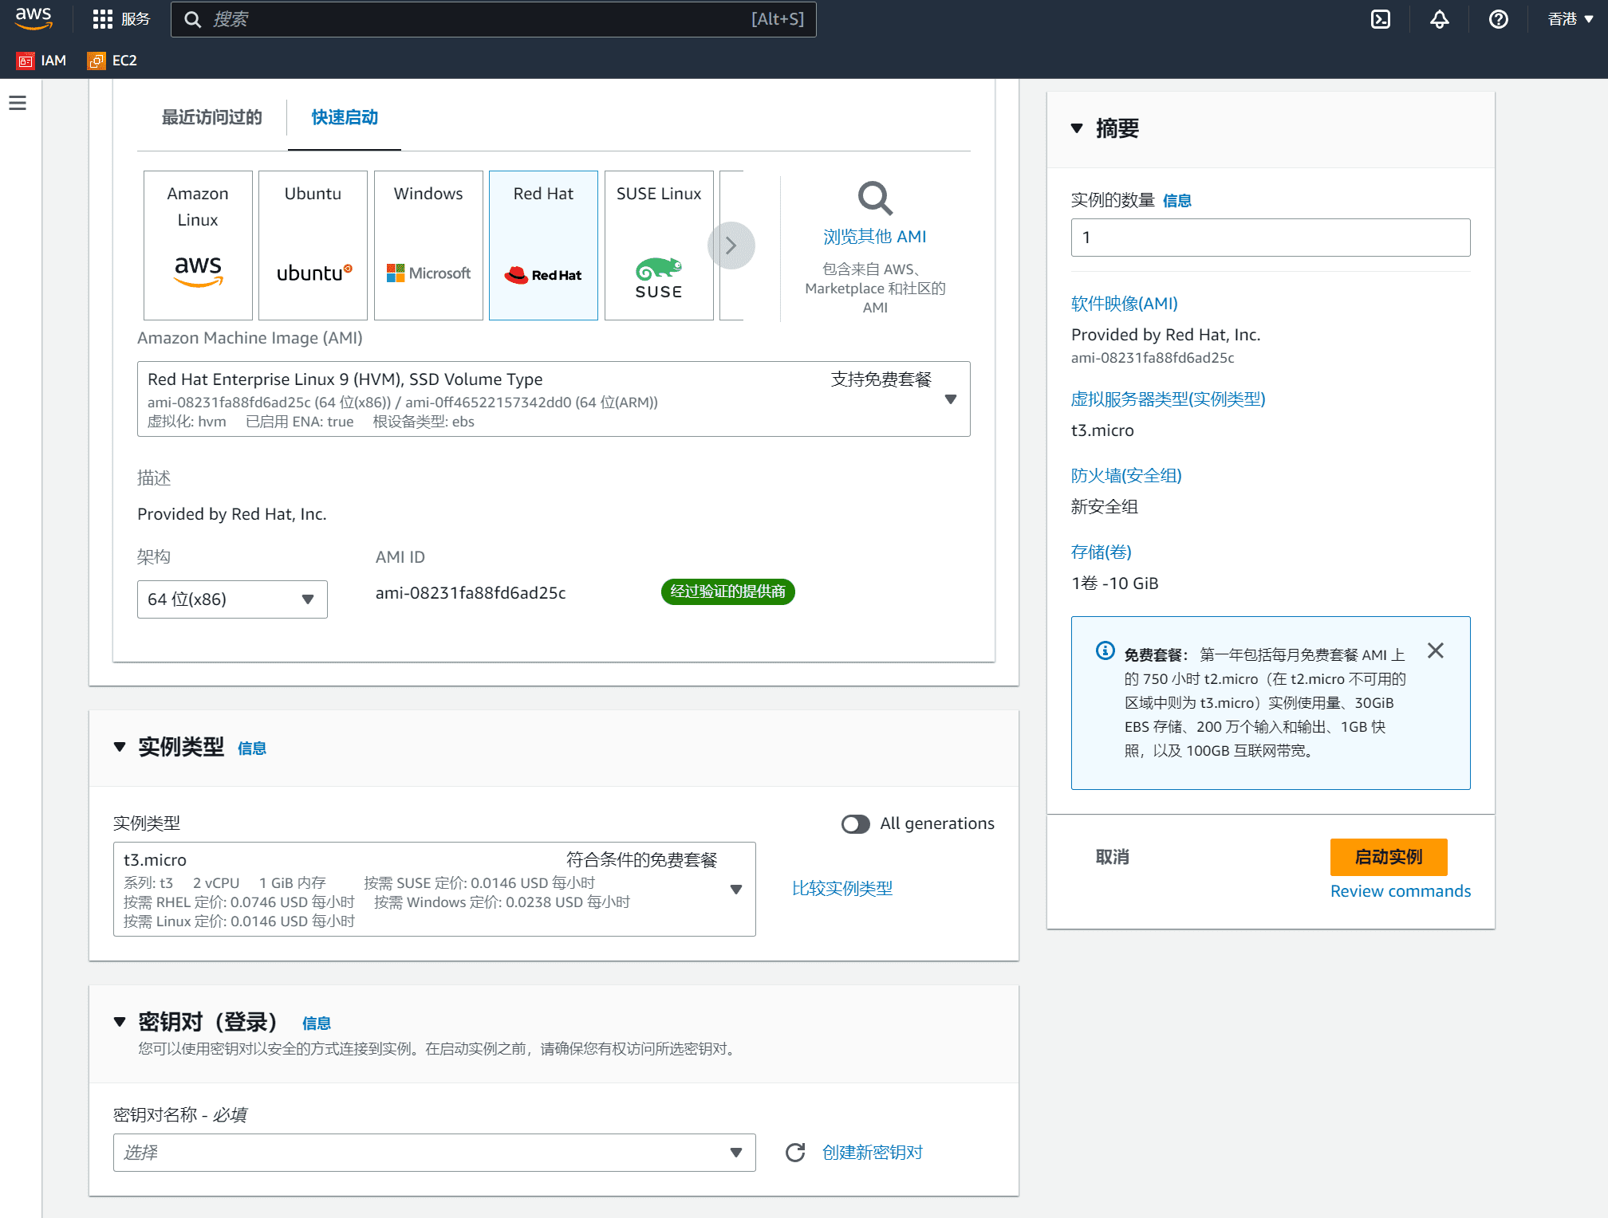Select the Ubuntu AMI tile

[313, 245]
